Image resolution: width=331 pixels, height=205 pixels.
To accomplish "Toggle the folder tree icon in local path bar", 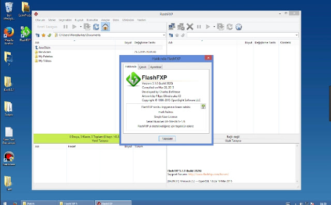I will tap(38, 35).
